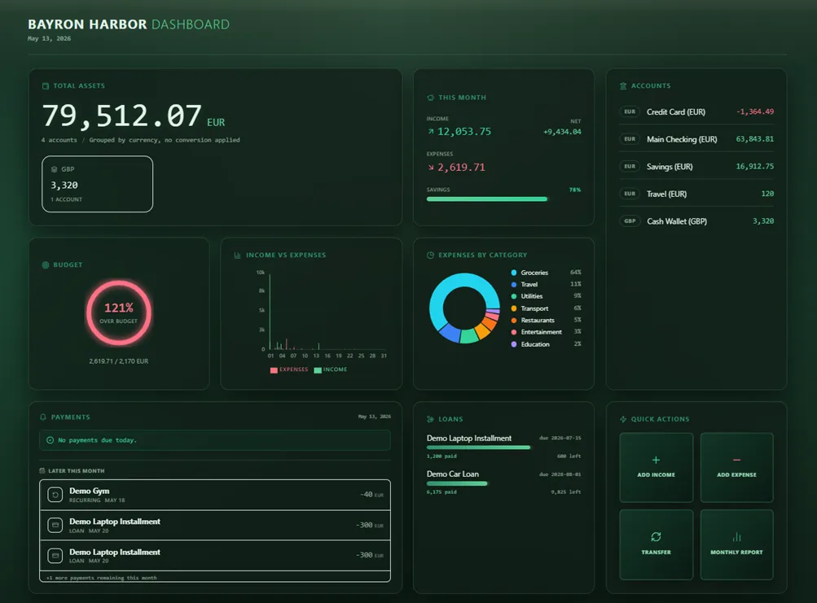Click the EUR badge next to Main Checking
This screenshot has width=817, height=603.
click(630, 139)
